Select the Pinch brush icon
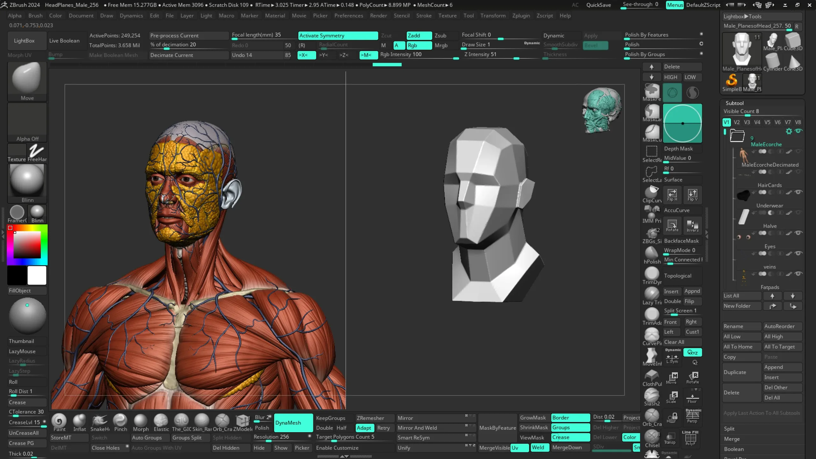Screen dimensions: 816x459 coord(120,421)
